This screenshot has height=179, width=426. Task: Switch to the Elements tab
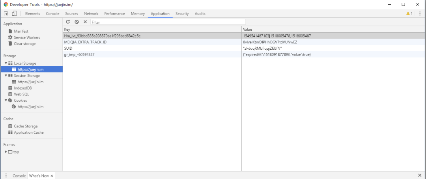(x=33, y=13)
